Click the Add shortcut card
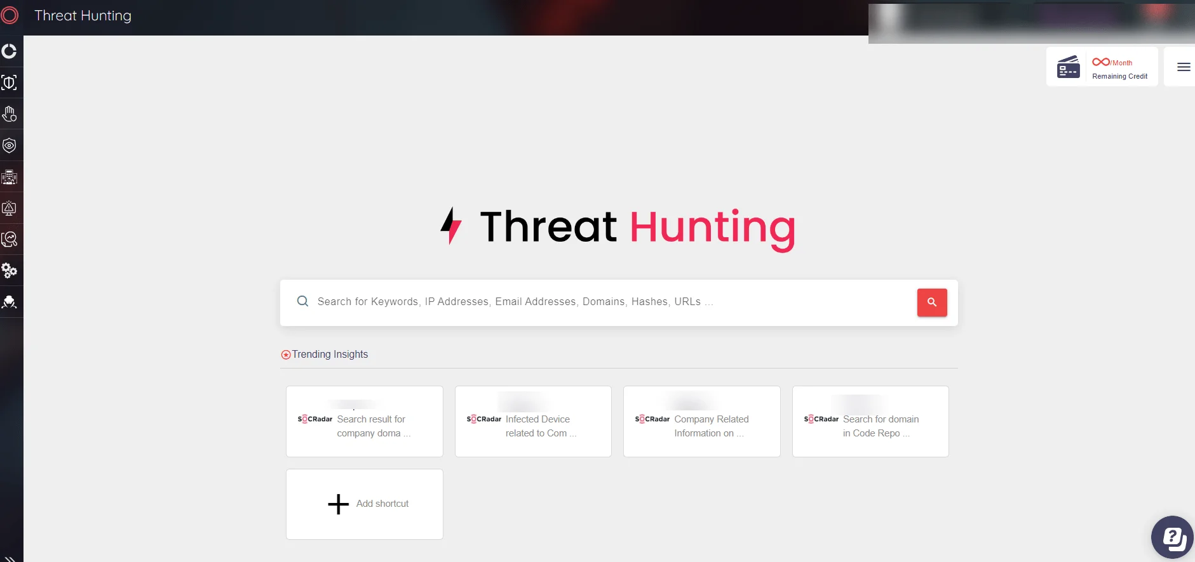Viewport: 1195px width, 562px height. pyautogui.click(x=365, y=504)
